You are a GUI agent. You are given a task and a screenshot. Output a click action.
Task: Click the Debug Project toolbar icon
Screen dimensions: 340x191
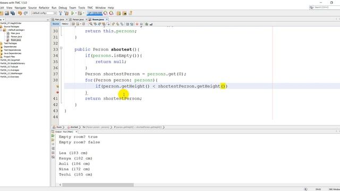point(80,13)
